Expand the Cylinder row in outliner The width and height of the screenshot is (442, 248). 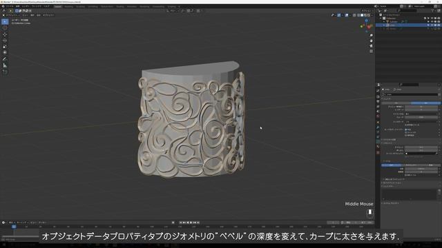coord(384,21)
